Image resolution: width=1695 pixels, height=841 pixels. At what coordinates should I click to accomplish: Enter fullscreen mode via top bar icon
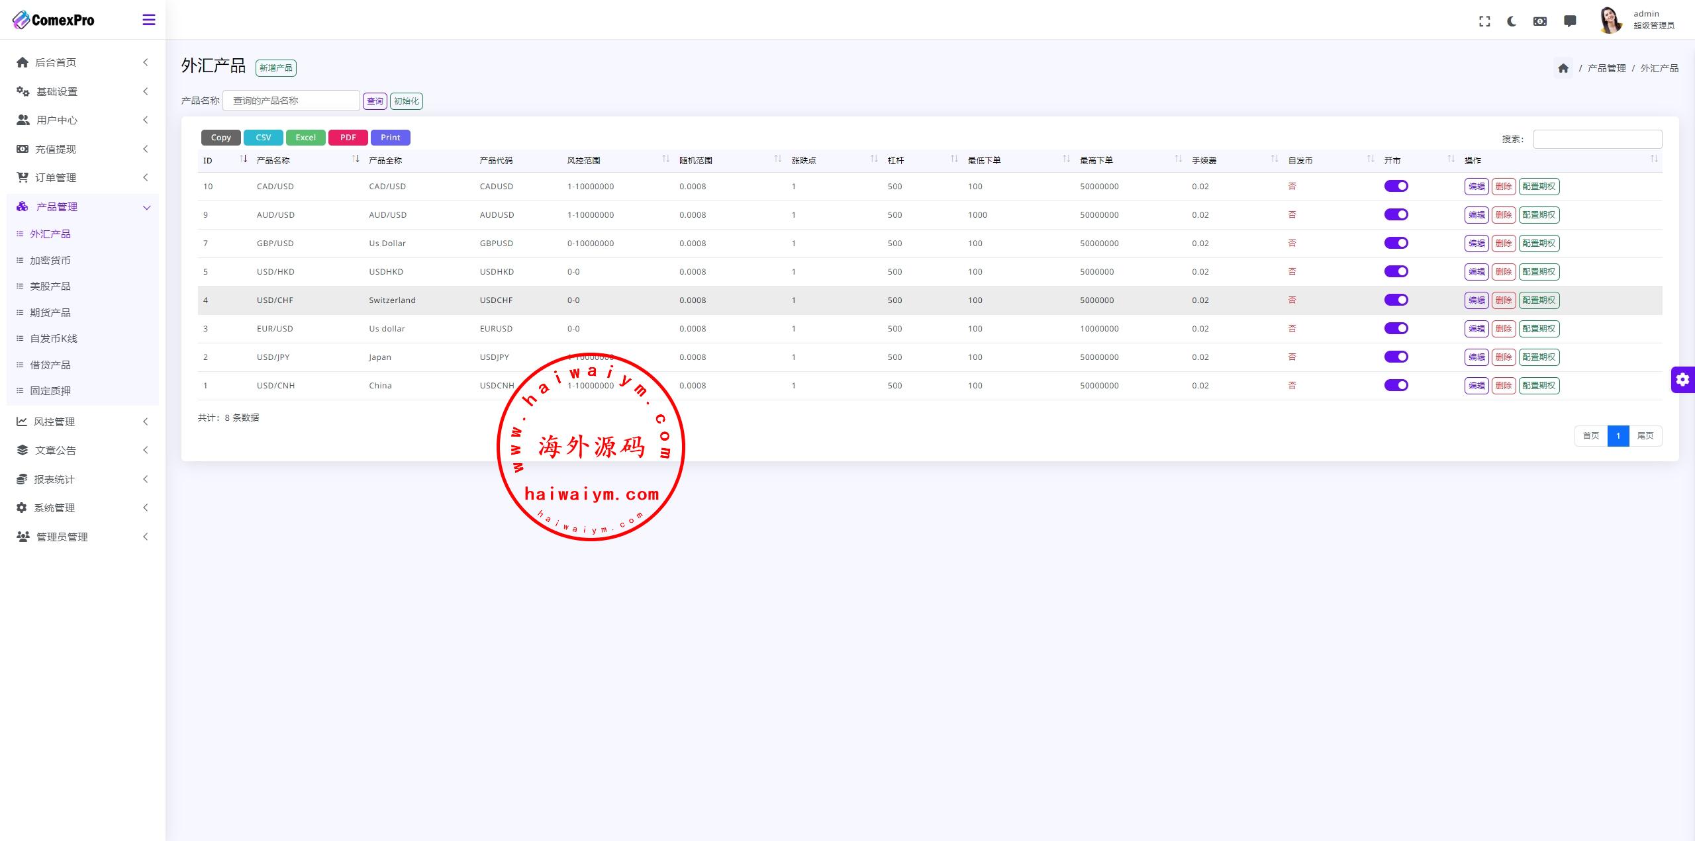[x=1484, y=22]
